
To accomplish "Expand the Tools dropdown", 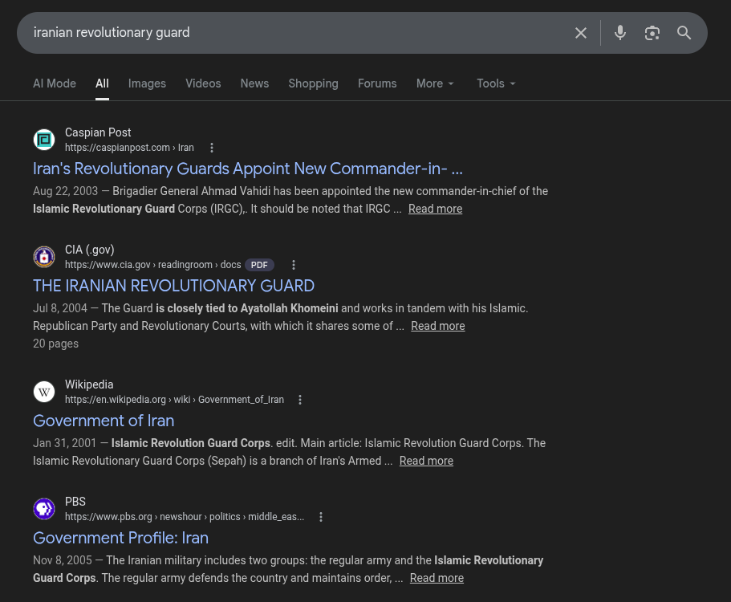I will (x=496, y=83).
